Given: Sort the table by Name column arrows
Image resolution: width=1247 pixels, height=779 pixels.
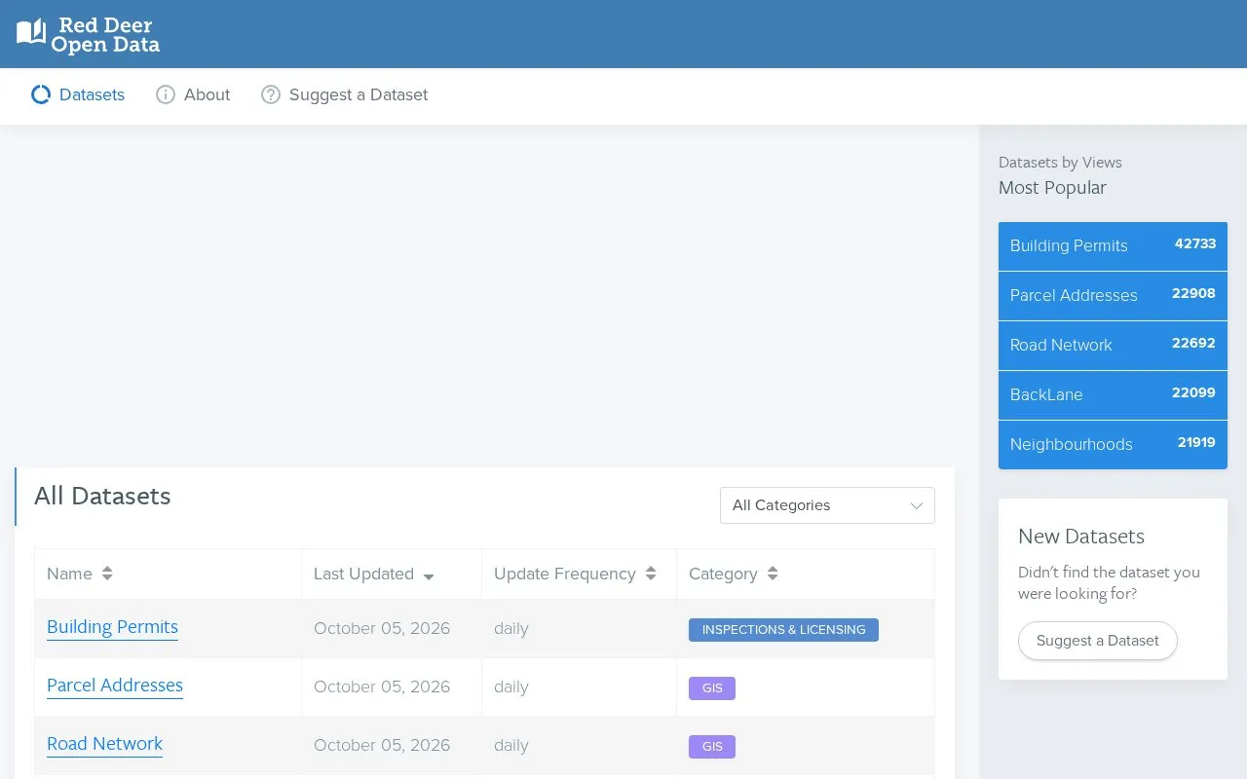Looking at the screenshot, I should point(107,574).
